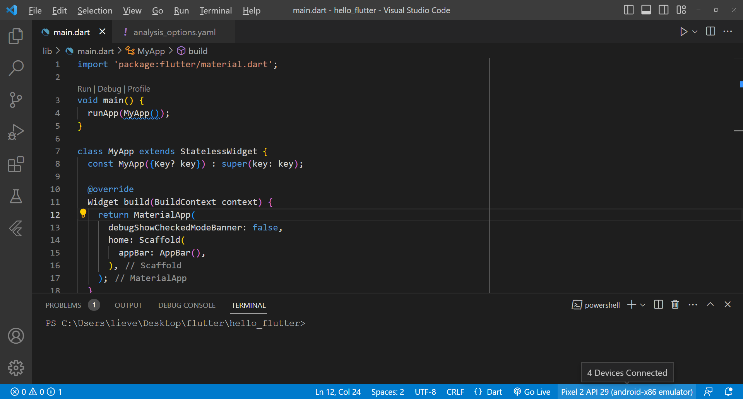Customize layout from title bar icon
Screen dimensions: 743x399
tap(681, 10)
